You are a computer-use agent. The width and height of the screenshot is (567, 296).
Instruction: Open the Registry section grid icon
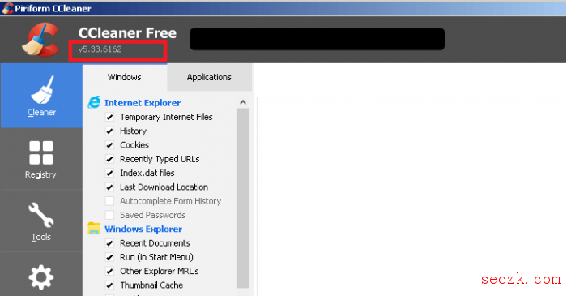tap(41, 152)
